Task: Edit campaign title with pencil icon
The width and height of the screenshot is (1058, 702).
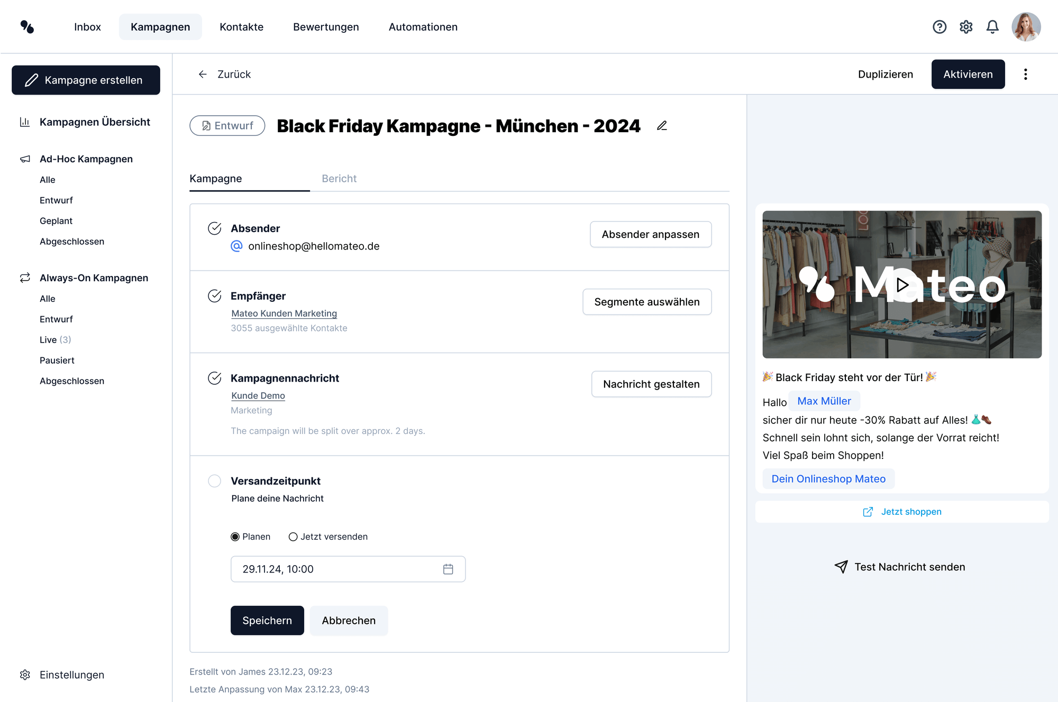Action: click(x=662, y=126)
